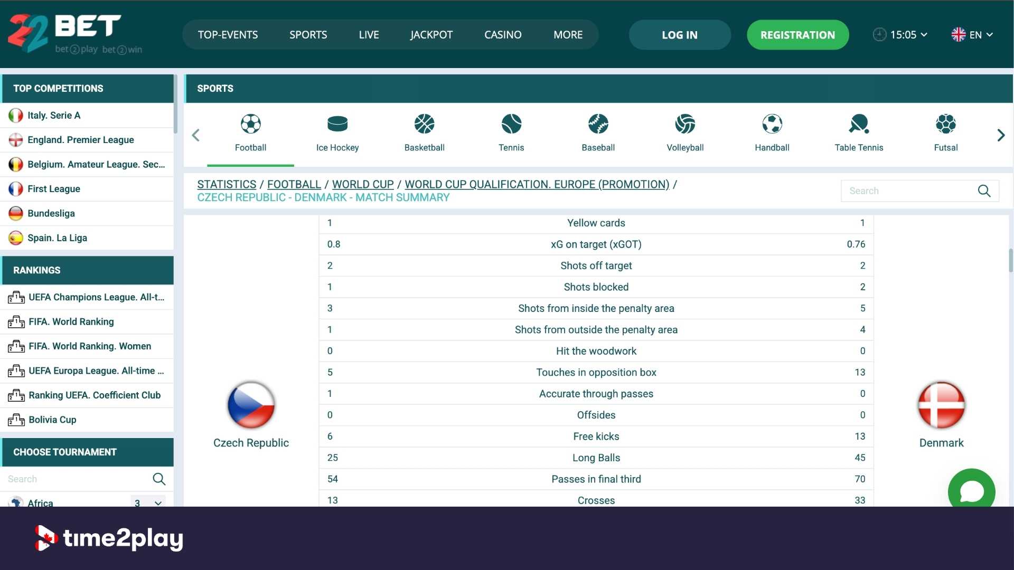This screenshot has width=1014, height=570.
Task: Open the live chat bubble
Action: click(x=971, y=490)
